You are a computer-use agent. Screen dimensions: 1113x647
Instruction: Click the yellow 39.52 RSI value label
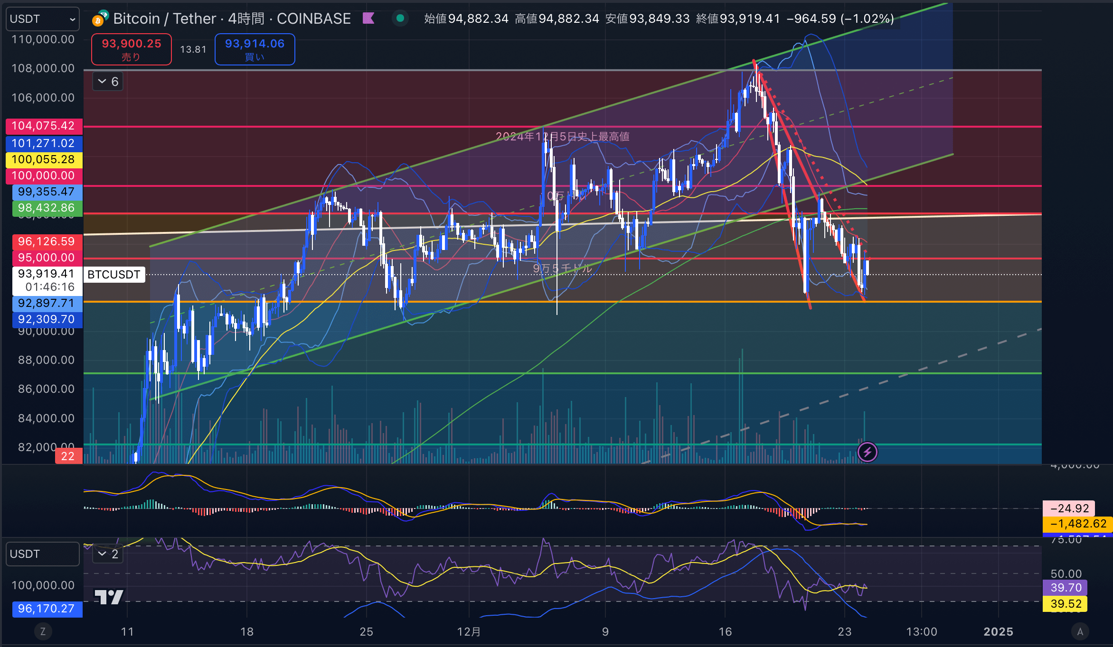point(1065,604)
